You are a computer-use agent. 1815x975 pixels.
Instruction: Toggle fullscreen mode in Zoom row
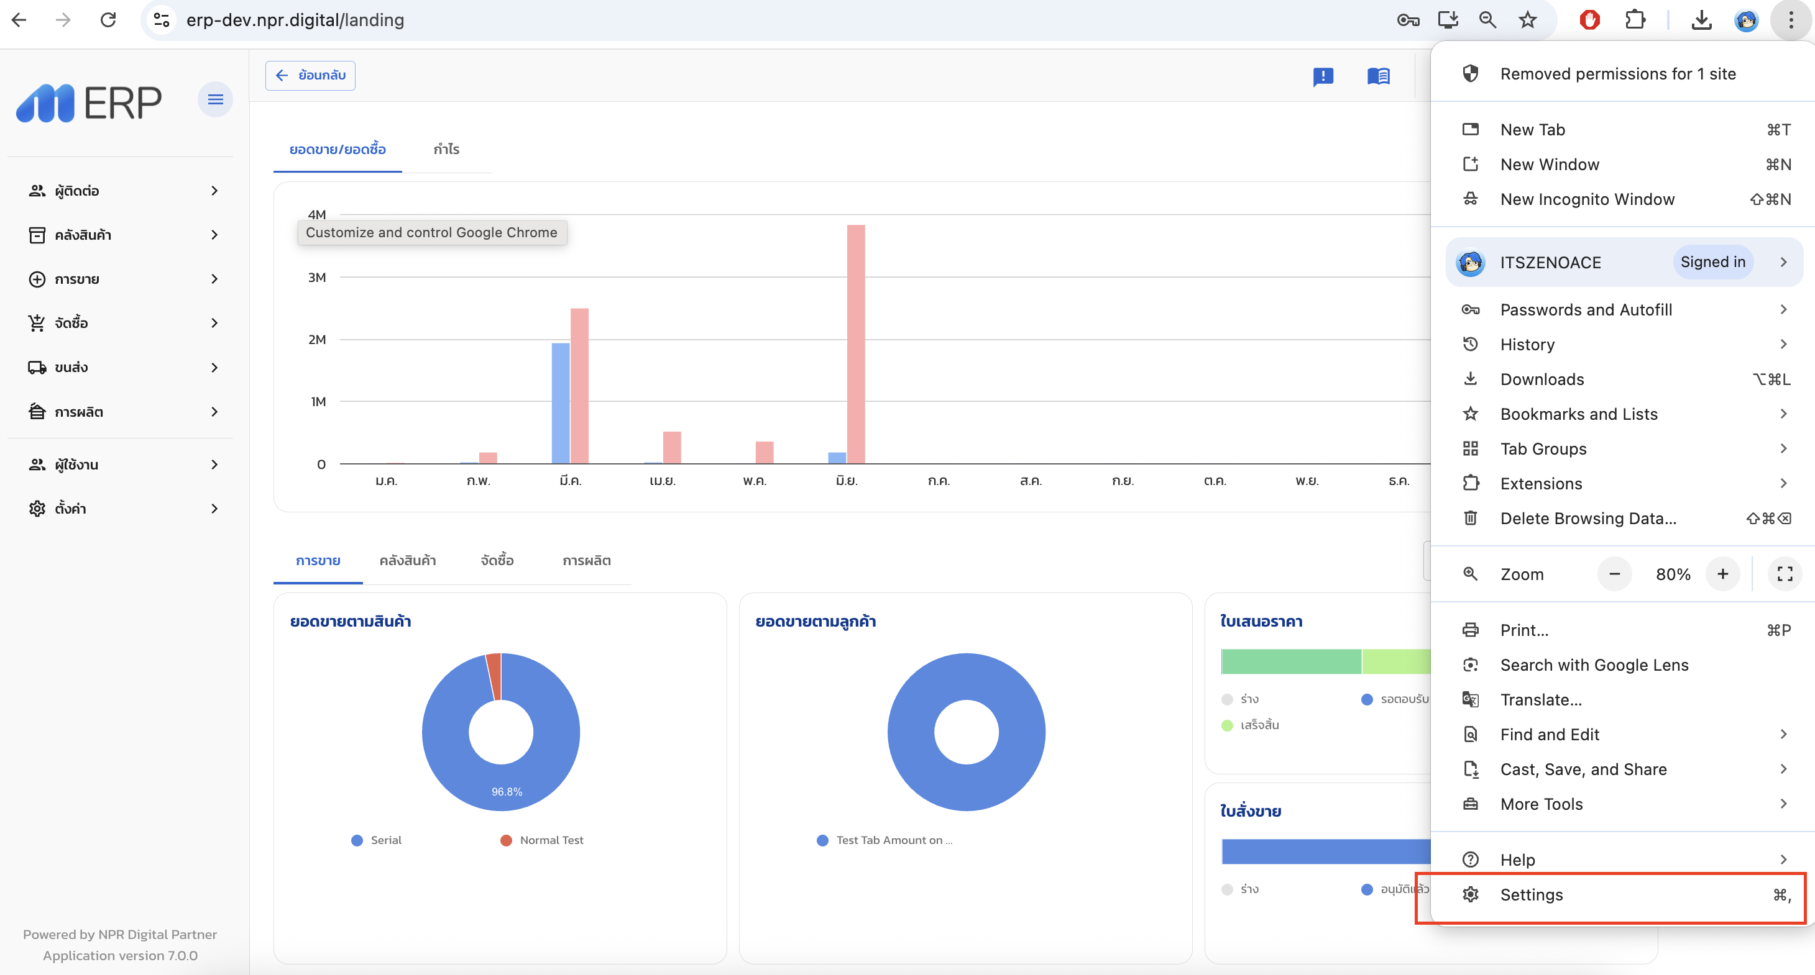pyautogui.click(x=1784, y=574)
